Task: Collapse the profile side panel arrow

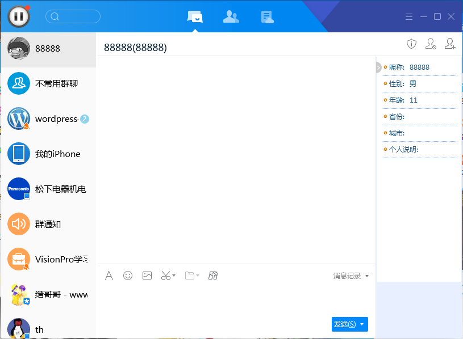Action: (378, 67)
